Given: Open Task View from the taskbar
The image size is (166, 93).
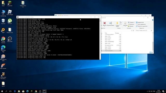Looking at the screenshot, I should [x=10, y=91].
